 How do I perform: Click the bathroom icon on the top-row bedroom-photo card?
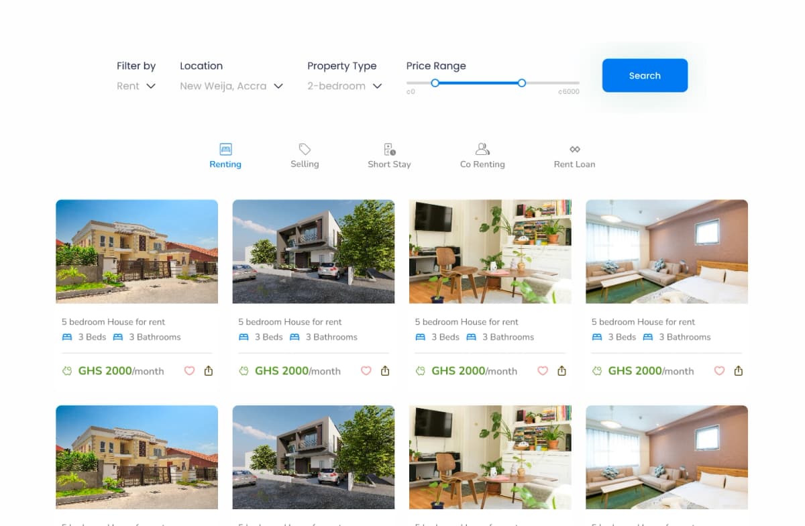coord(648,337)
